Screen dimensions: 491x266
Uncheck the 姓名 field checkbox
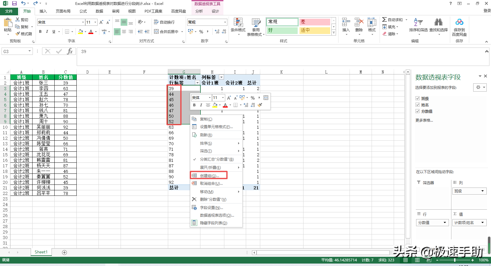[417, 105]
